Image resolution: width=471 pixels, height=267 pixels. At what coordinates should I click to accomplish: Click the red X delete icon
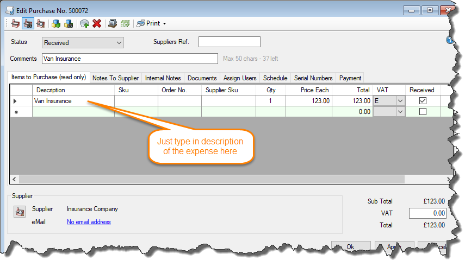coord(97,23)
